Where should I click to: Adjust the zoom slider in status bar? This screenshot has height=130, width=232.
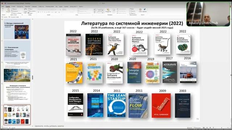[x=221, y=127]
